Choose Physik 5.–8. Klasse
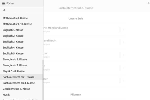The height and width of the screenshot is (100, 150). (14, 71)
